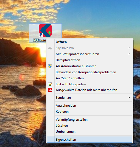Select Ausgewählte Dateien mit Avira überprüfen

(89, 90)
